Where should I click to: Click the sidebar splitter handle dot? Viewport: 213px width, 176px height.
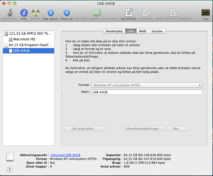pos(58,88)
